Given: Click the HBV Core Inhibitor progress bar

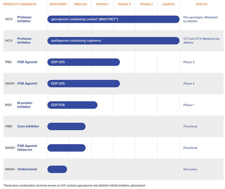Looking at the screenshot, I should [x=66, y=127].
